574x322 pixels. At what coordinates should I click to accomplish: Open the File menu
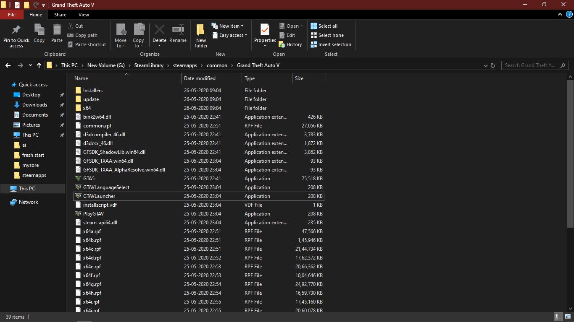(x=12, y=14)
